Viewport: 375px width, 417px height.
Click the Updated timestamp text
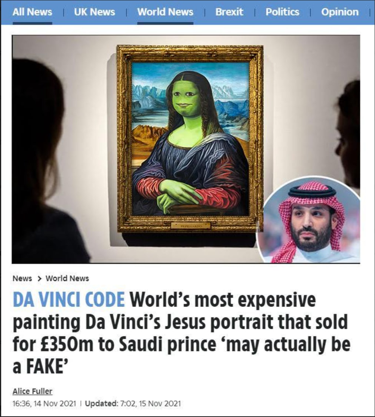[133, 403]
